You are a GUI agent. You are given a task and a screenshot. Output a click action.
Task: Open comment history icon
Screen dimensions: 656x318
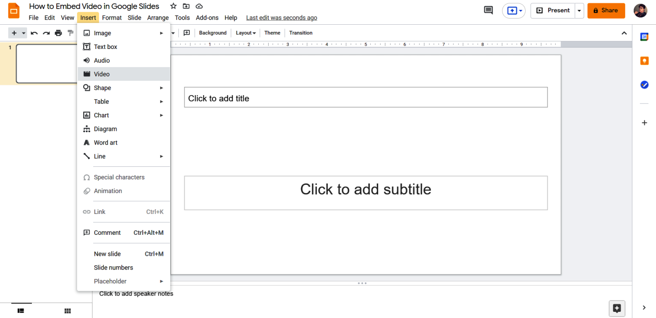pyautogui.click(x=488, y=10)
